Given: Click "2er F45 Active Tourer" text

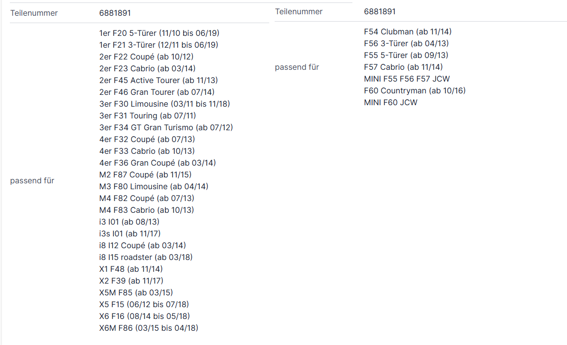Looking at the screenshot, I should tap(158, 81).
